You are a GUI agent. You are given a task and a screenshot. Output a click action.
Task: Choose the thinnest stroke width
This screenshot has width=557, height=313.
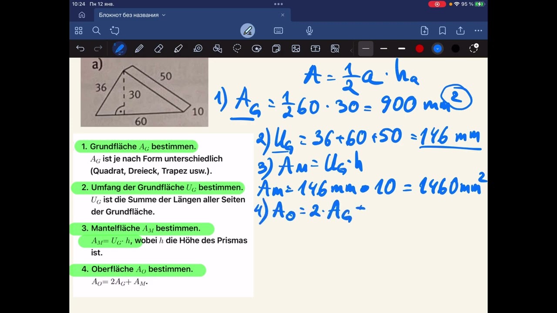tap(366, 48)
